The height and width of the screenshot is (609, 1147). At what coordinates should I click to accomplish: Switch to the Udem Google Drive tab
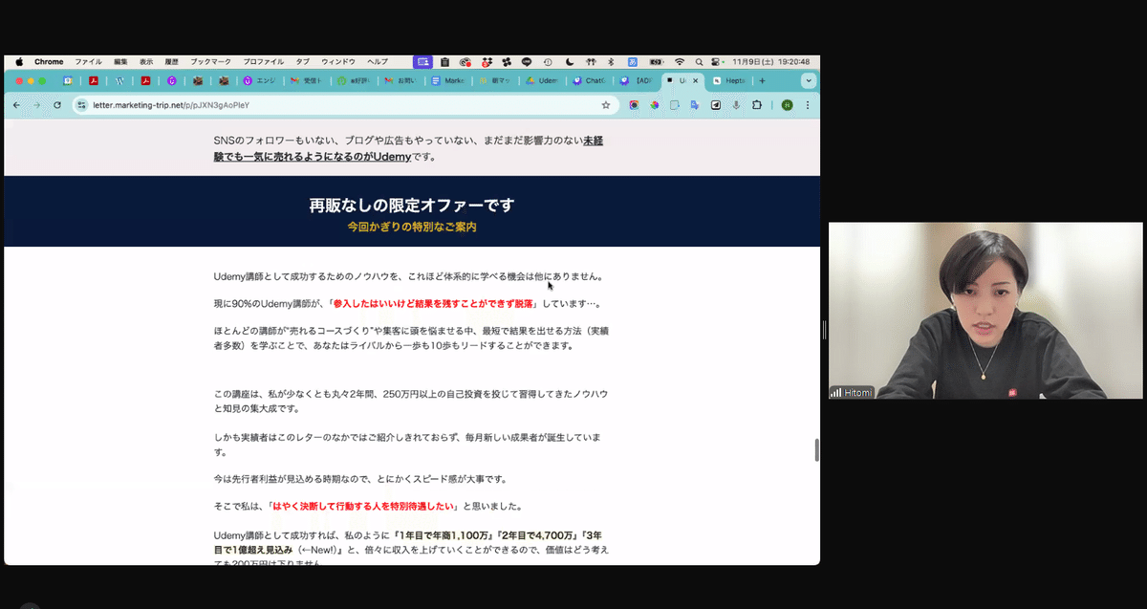coord(542,81)
